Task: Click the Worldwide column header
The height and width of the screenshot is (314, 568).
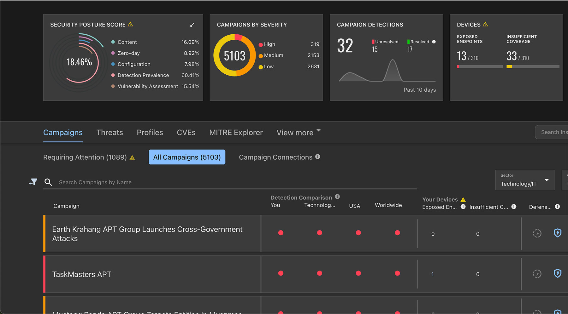Action: point(388,205)
